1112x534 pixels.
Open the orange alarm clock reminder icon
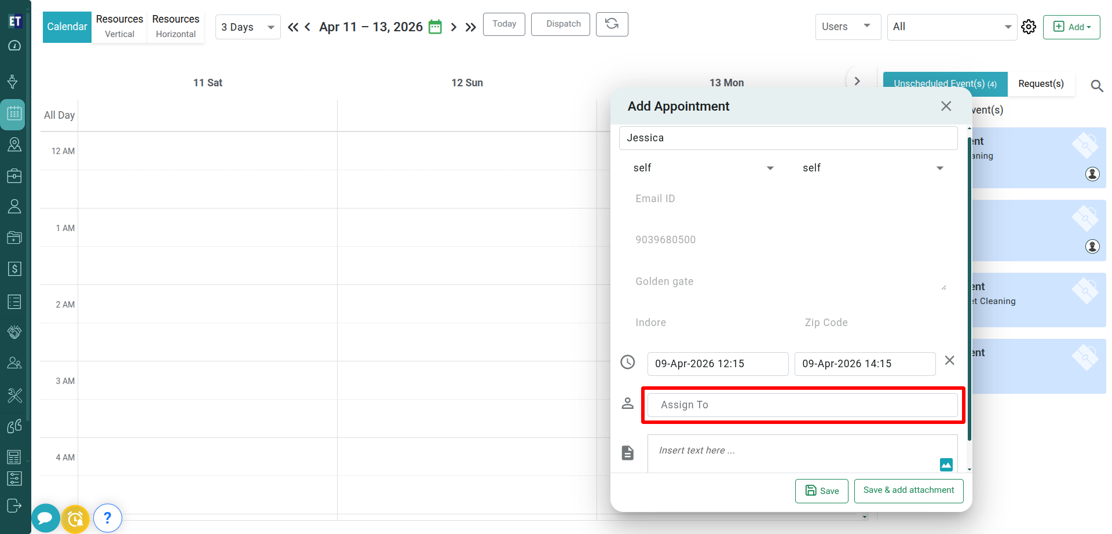75,519
